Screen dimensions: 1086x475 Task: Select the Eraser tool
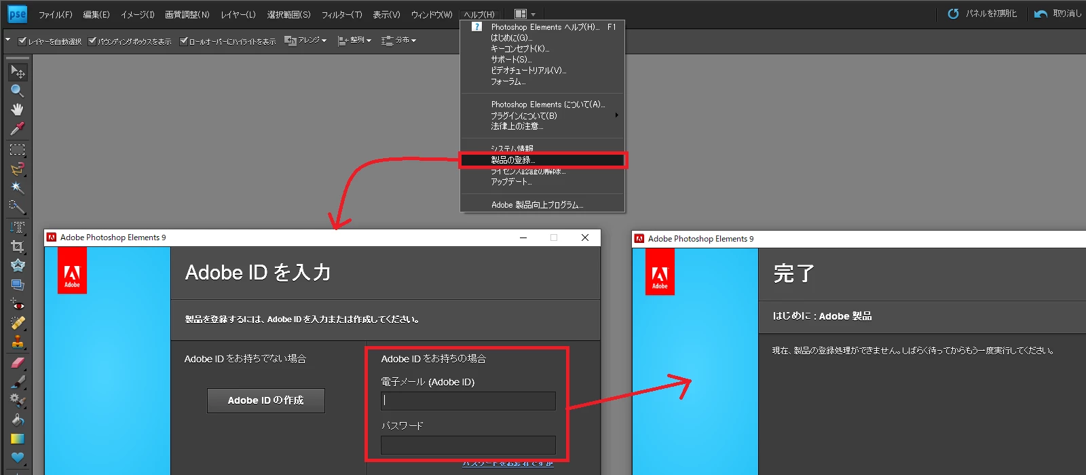coord(18,363)
